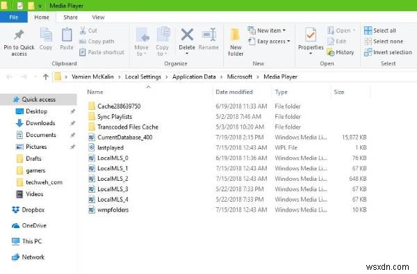This screenshot has height=274, width=417.
Task: Select Quick access in the sidebar
Action: (39, 99)
